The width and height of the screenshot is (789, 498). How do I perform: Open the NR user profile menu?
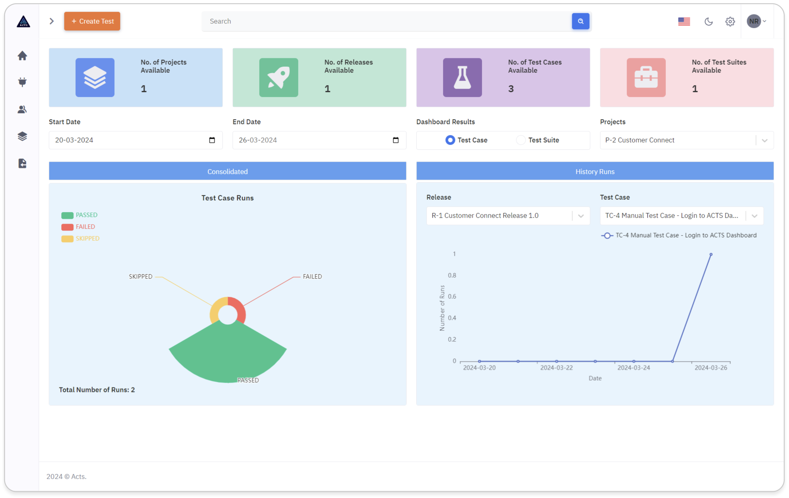(756, 21)
